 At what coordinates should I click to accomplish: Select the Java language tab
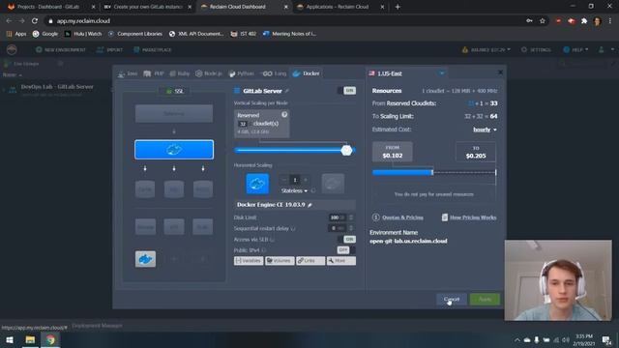(127, 73)
